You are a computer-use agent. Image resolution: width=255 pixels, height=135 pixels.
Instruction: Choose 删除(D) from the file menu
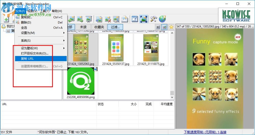pos(41,22)
